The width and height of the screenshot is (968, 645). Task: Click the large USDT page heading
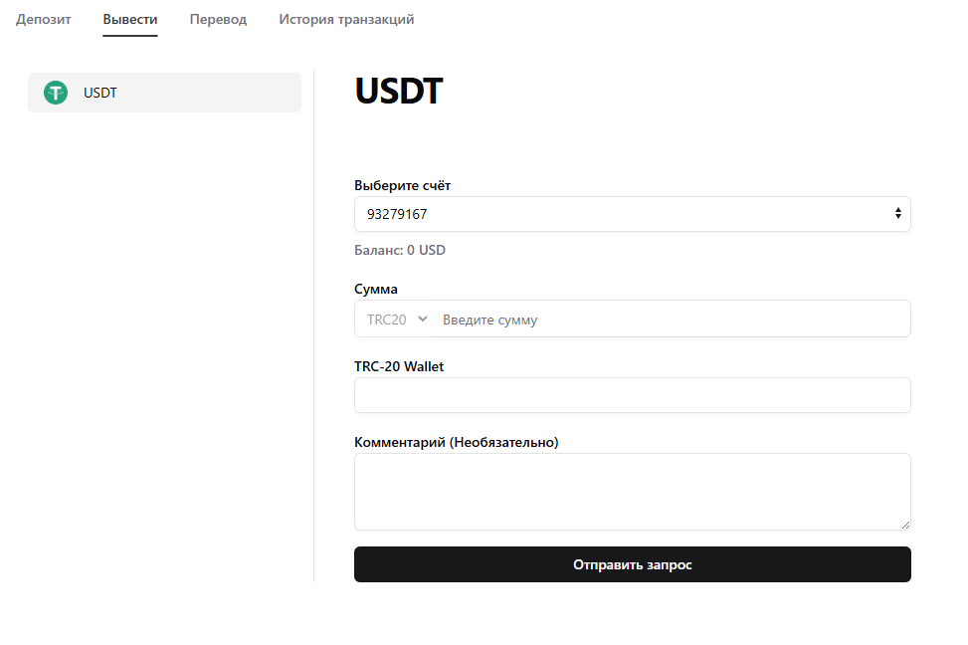tap(398, 92)
